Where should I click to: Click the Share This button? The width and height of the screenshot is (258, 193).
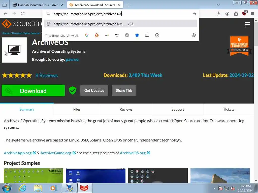click(124, 90)
